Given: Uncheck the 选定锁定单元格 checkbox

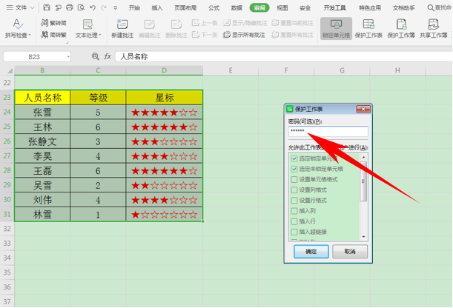Looking at the screenshot, I should [294, 158].
